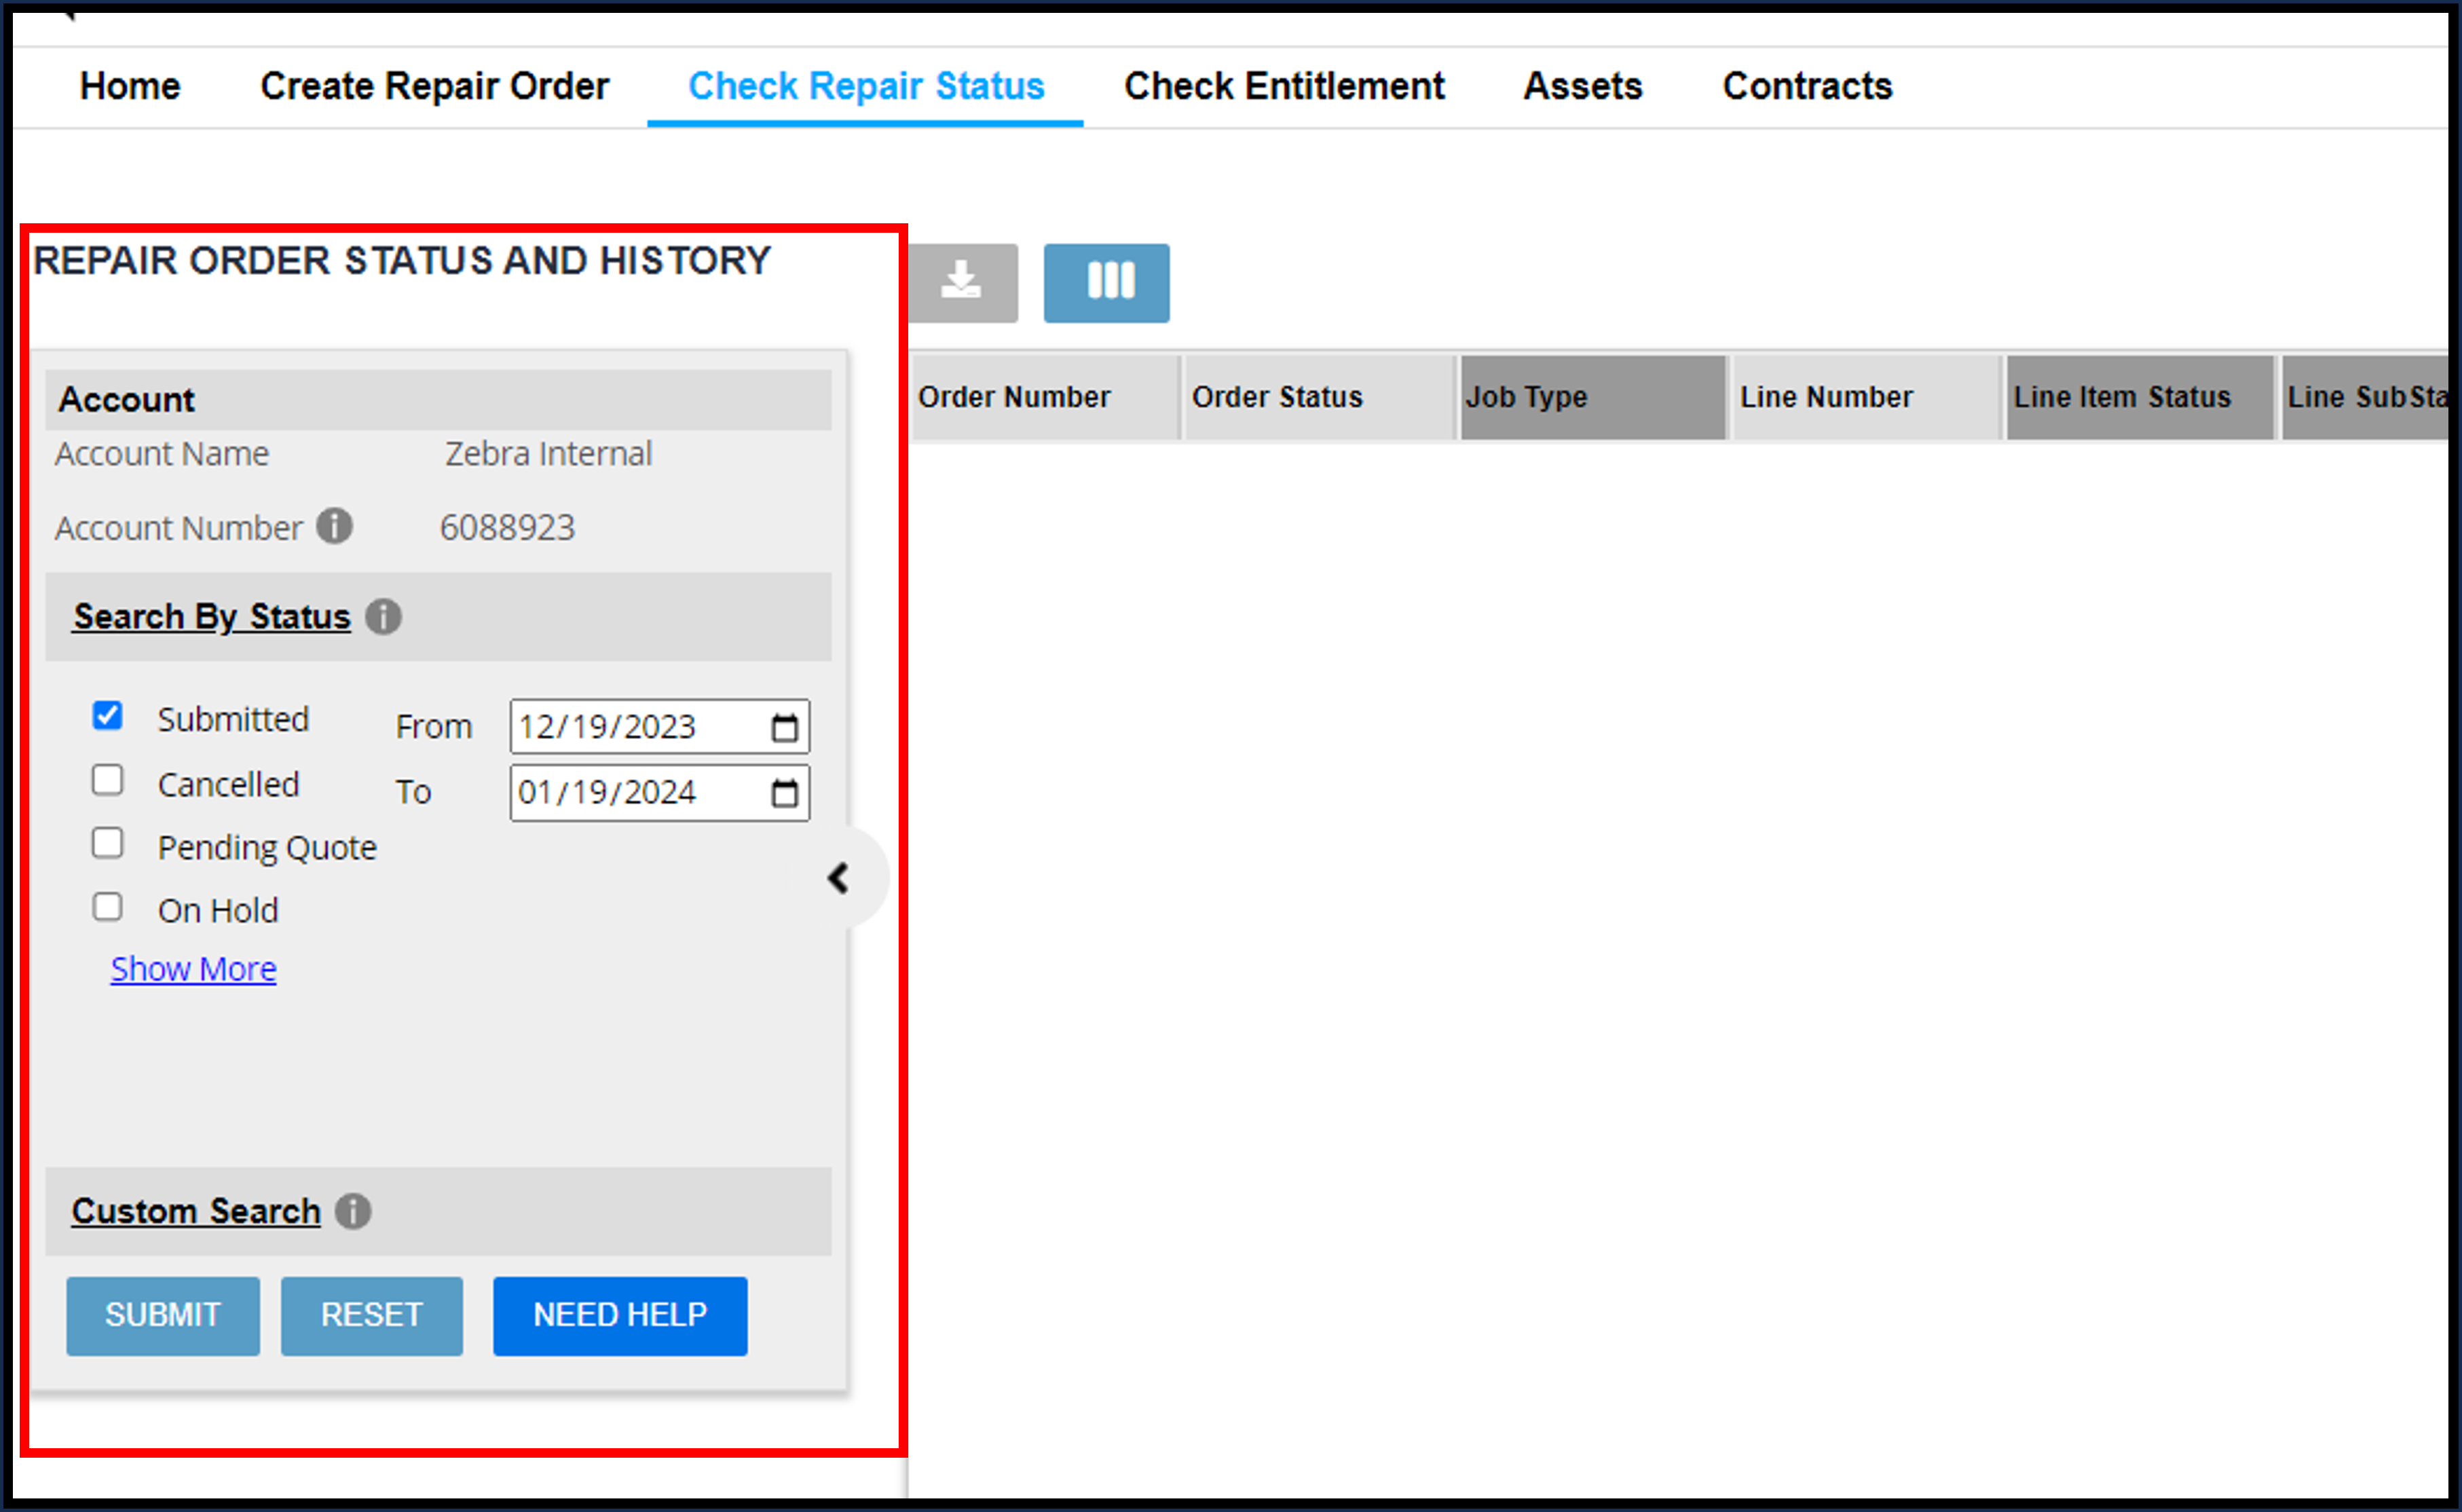Open the column chooser icon button
The height and width of the screenshot is (1512, 2462).
pos(1106,283)
